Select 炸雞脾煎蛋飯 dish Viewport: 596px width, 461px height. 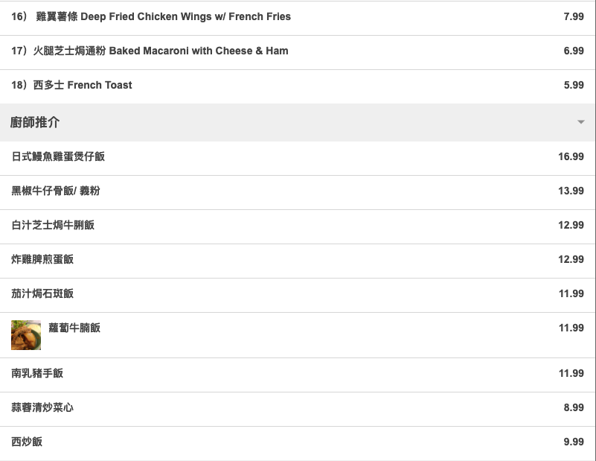pyautogui.click(x=42, y=259)
